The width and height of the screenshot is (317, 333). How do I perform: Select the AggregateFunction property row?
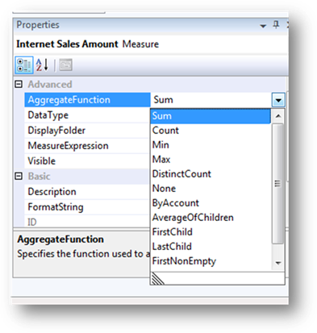[x=87, y=100]
